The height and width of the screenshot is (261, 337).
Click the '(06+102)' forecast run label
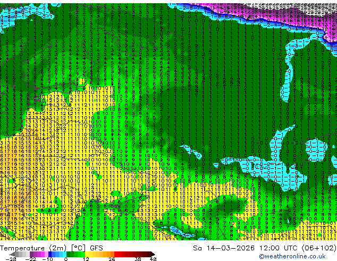pyautogui.click(x=319, y=248)
